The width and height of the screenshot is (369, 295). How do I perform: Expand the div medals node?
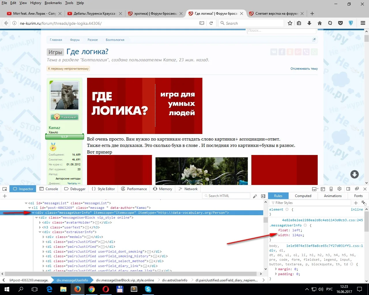(44, 237)
